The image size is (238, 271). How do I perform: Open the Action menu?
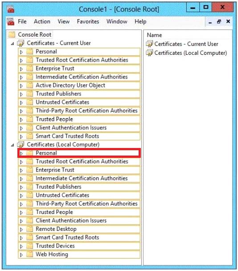coord(42,21)
